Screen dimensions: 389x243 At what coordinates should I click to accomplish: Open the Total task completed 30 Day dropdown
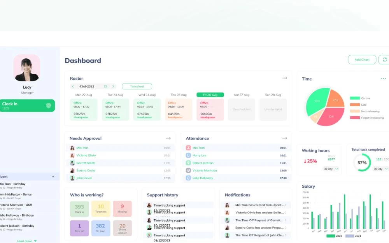coord(380,169)
